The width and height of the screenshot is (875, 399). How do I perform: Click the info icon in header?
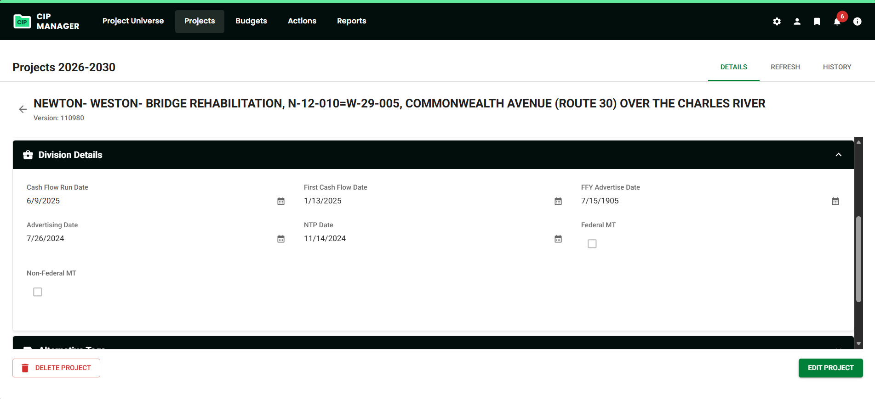(857, 22)
